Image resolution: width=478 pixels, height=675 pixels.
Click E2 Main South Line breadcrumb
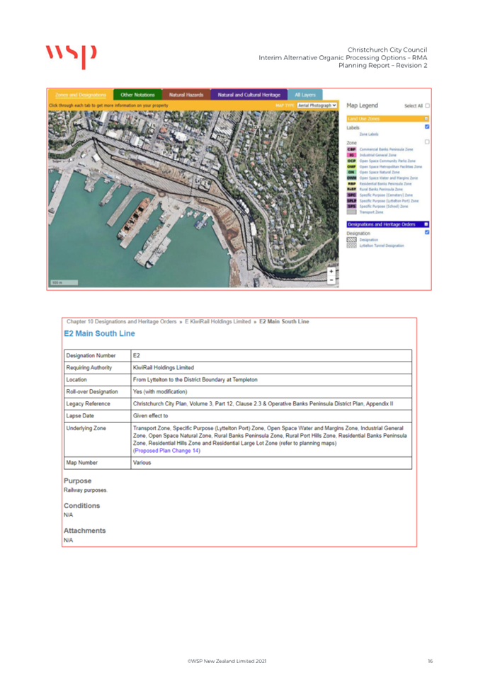click(x=284, y=321)
